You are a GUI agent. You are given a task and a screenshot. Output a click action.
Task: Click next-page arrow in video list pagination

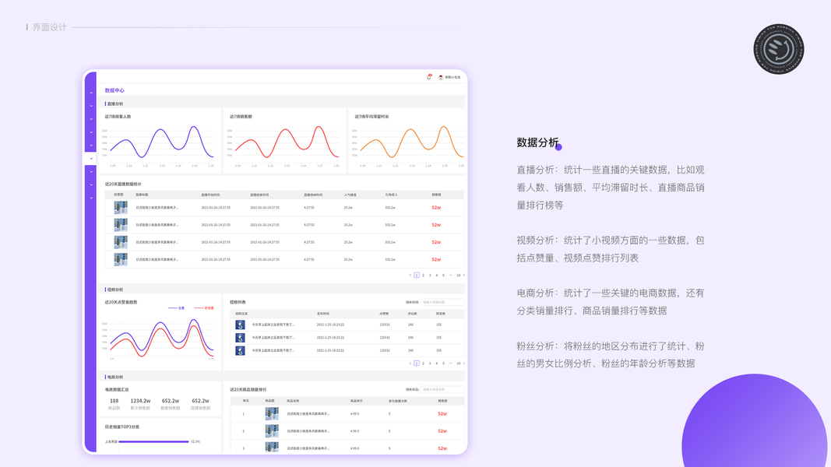[x=464, y=363]
